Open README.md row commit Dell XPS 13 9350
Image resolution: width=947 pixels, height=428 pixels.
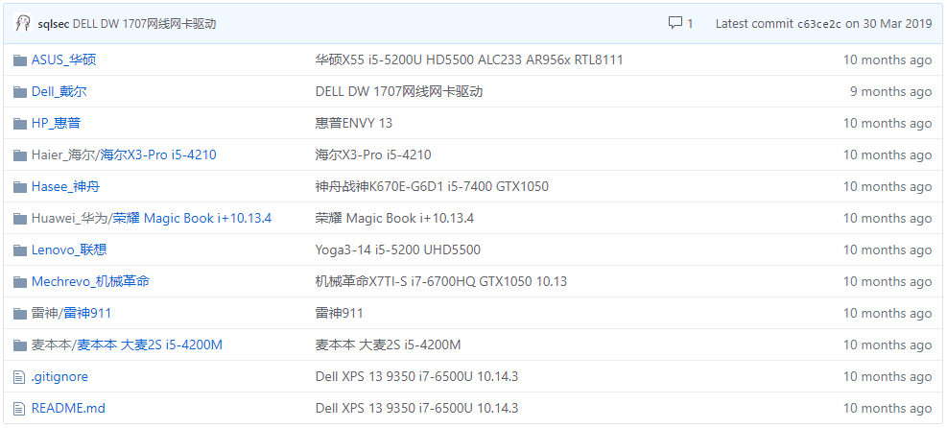(x=416, y=408)
